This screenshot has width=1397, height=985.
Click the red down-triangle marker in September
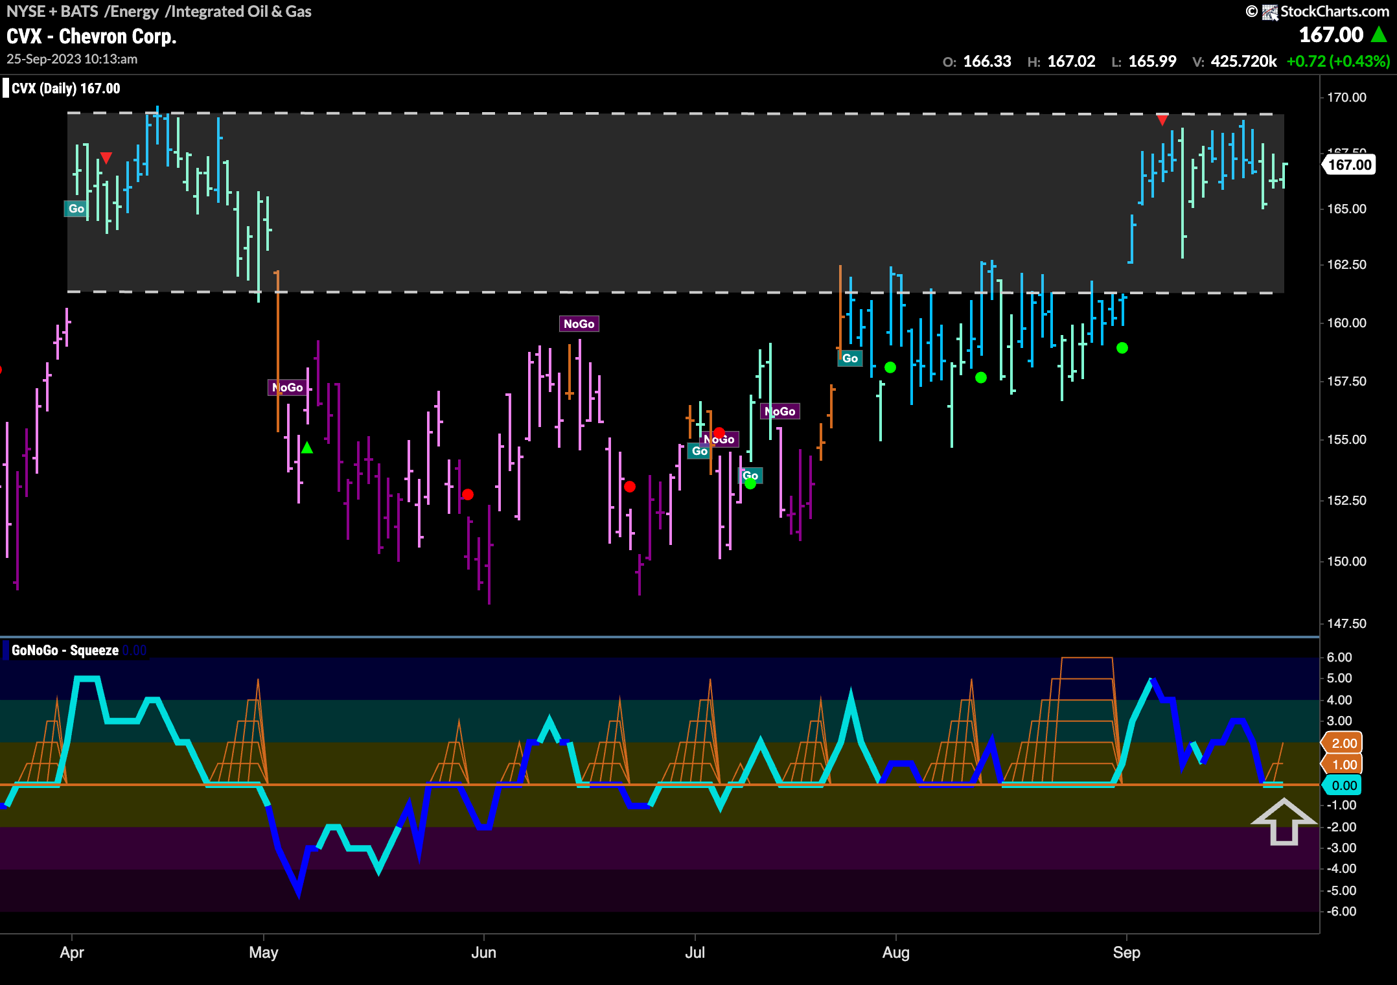click(1162, 120)
